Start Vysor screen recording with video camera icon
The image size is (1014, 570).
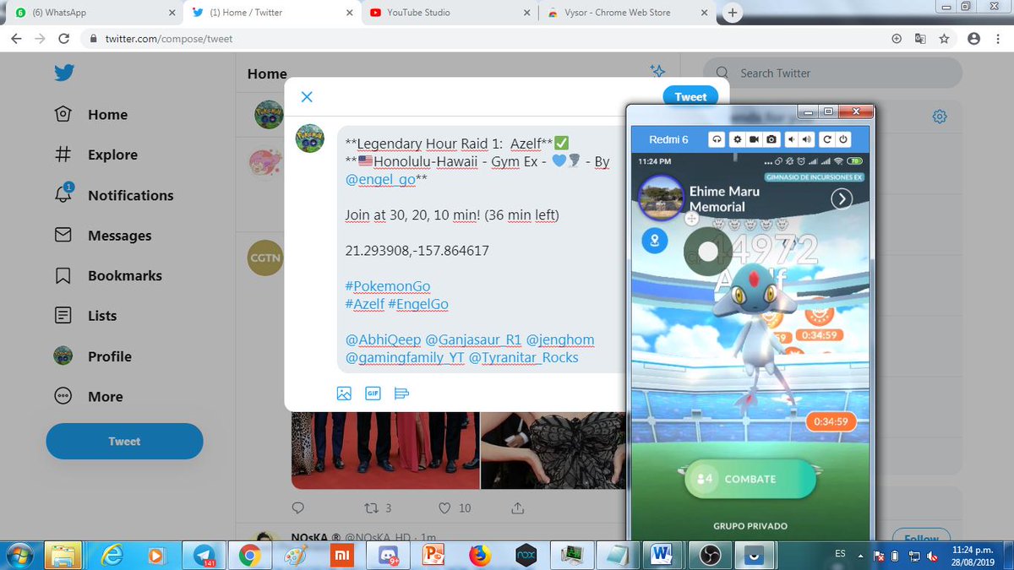(x=753, y=139)
